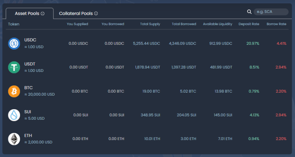Sort by Borrow Rate column header
Screen dimensions: 295x157
coord(277,24)
